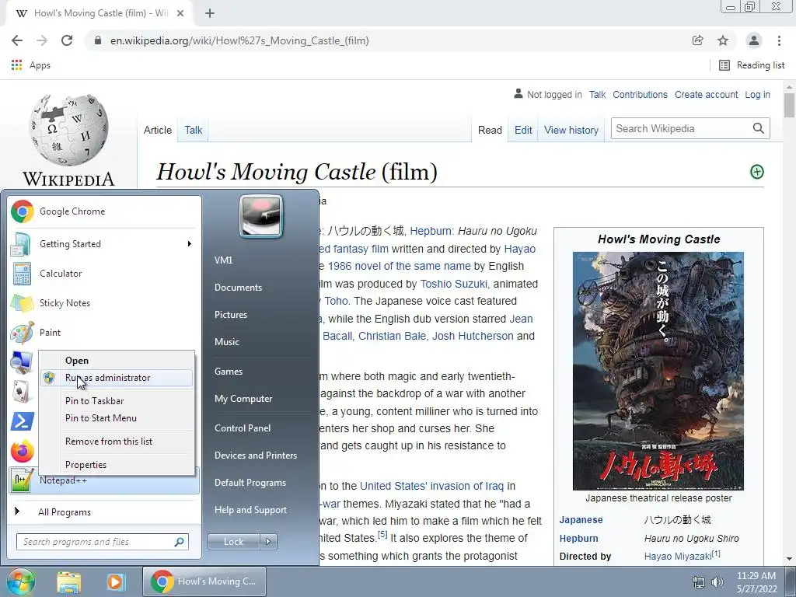
Task: Click the Notepad++ icon in Start menu
Action: tap(23, 480)
